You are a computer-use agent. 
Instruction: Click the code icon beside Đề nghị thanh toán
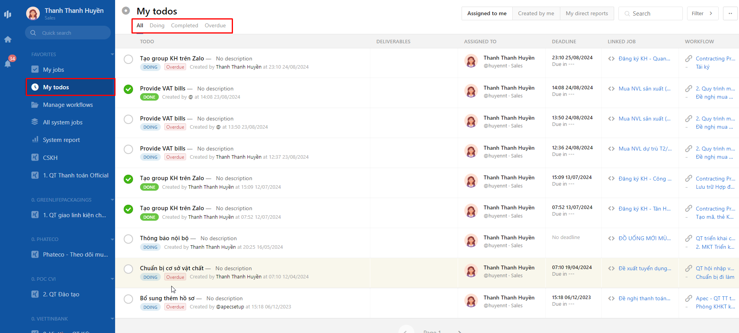611,298
